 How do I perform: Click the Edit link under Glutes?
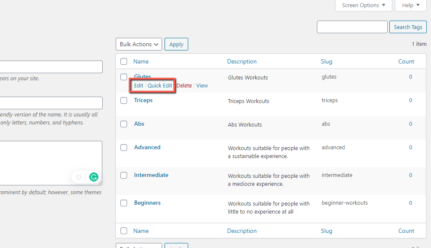pyautogui.click(x=138, y=85)
